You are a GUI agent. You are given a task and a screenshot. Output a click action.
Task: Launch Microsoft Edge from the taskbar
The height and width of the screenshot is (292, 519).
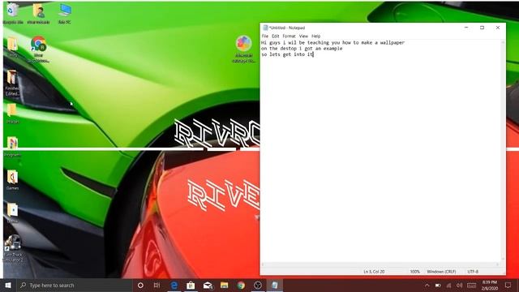pos(174,285)
